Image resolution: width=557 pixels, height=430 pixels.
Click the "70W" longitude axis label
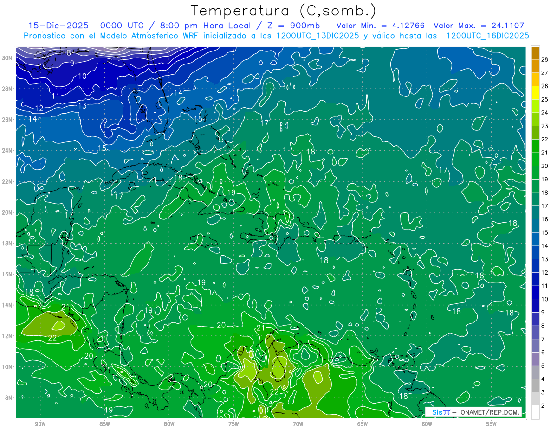pyautogui.click(x=298, y=424)
